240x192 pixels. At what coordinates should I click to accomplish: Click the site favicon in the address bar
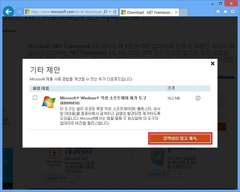tap(27, 12)
